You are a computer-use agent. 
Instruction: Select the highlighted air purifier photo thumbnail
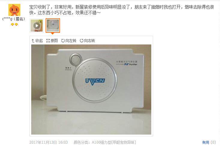click(53, 26)
